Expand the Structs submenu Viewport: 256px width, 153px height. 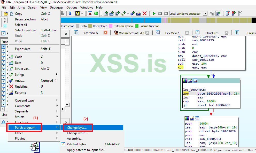click(57, 117)
